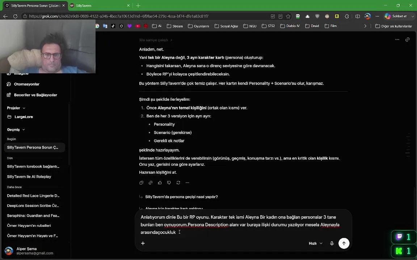Open the Diablo IV bookmarks folder
Screen dimensions: 417x260
[x=290, y=26]
